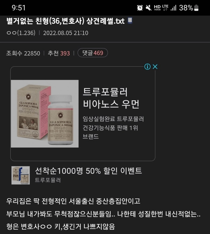Open the small supplement box thumbnail
Image resolution: width=210 pixels, height=234 pixels.
click(x=21, y=175)
